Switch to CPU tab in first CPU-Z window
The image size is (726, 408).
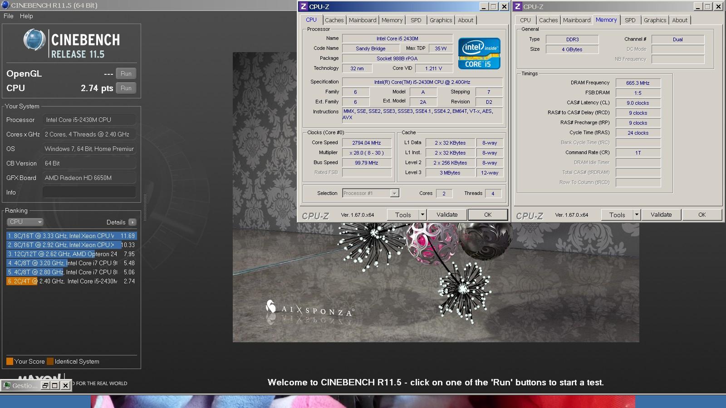tap(311, 20)
